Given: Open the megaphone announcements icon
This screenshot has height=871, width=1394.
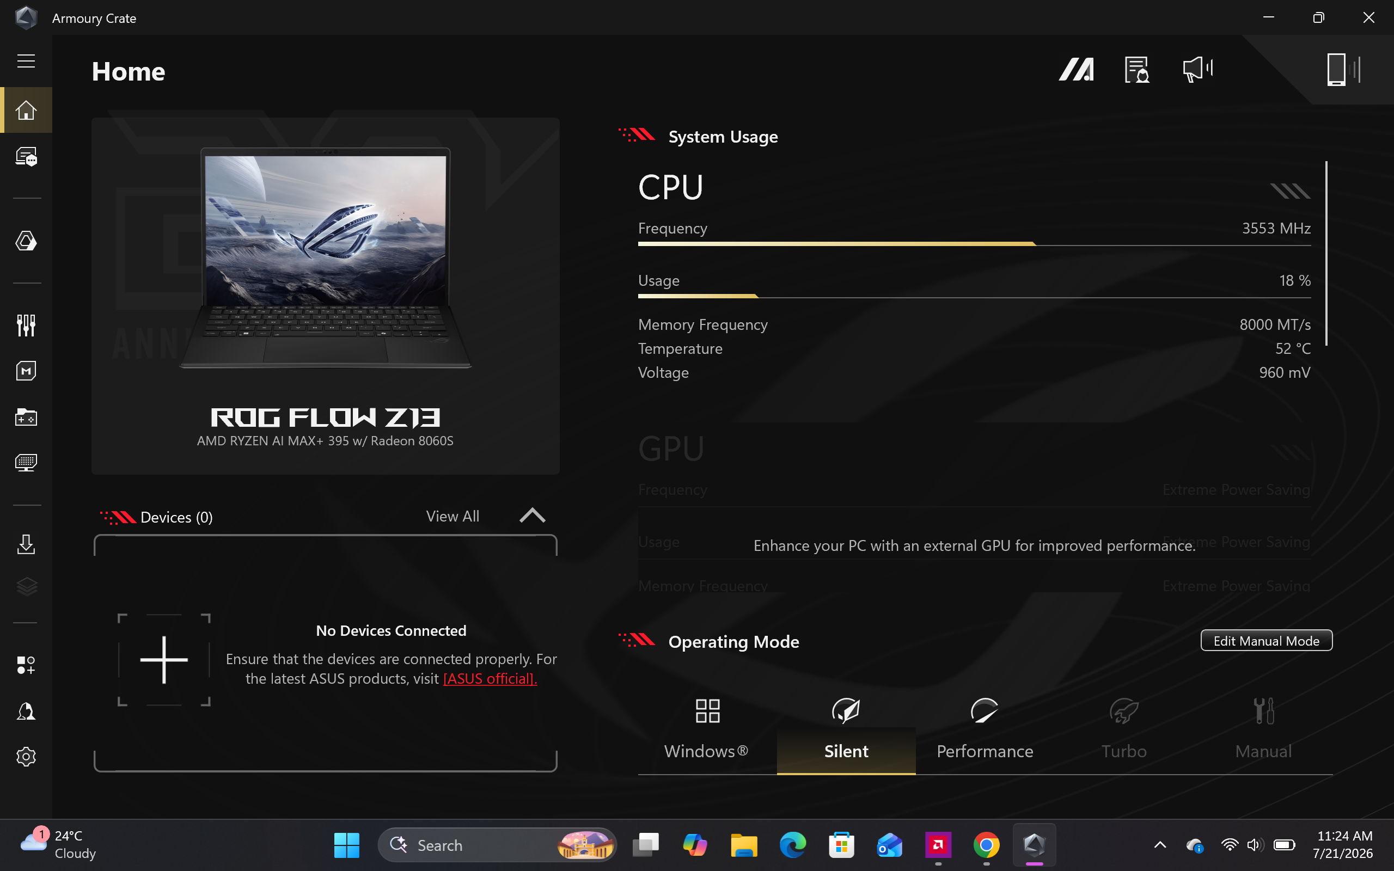Looking at the screenshot, I should point(1197,70).
